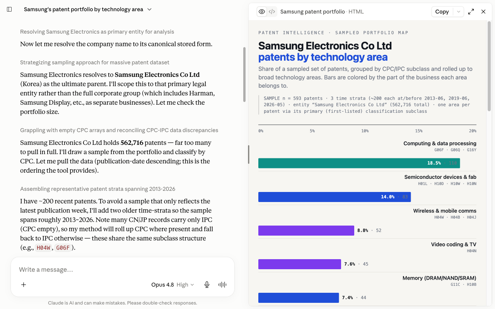Image resolution: width=495 pixels, height=309 pixels.
Task: Close the artifact panel
Action: [x=483, y=12]
